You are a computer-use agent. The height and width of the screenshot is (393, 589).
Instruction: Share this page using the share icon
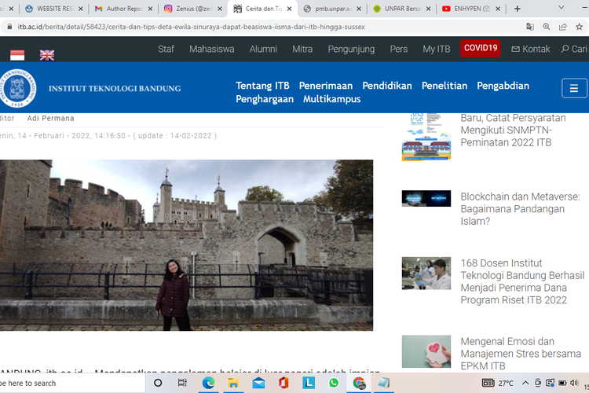564,26
